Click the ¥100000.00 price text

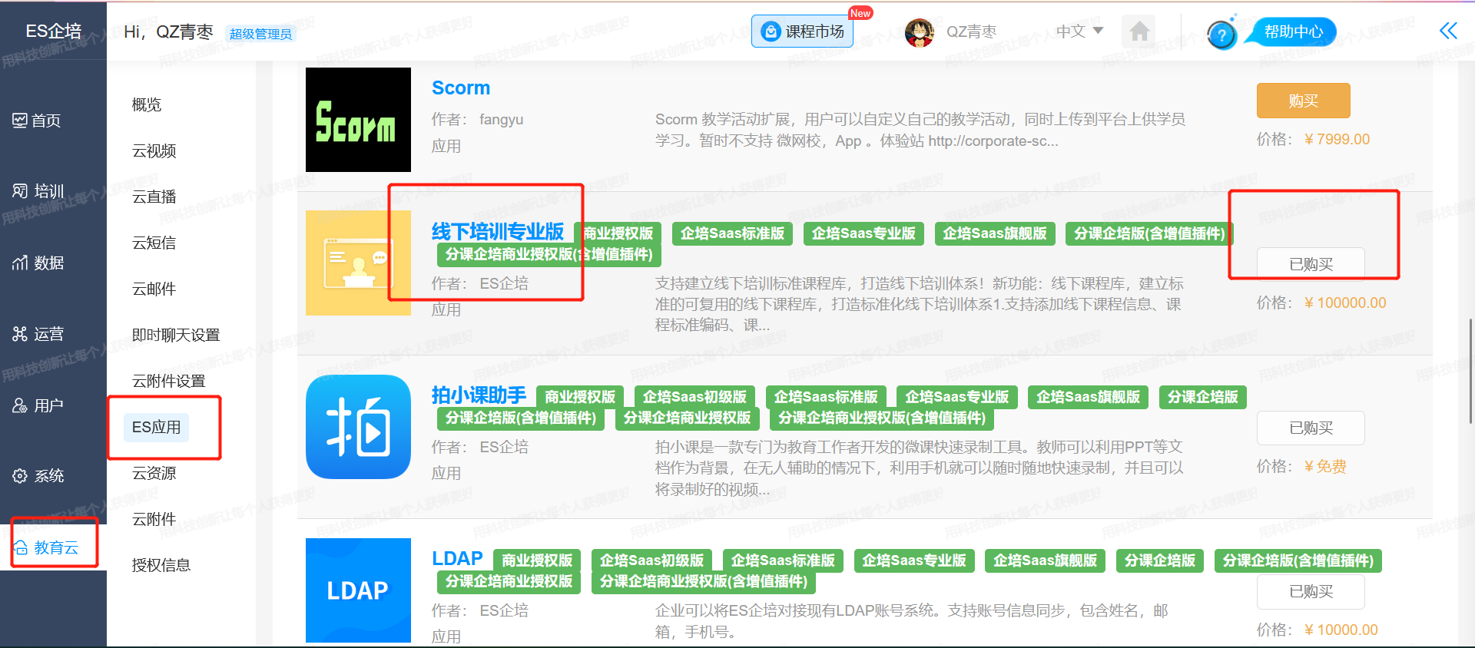pyautogui.click(x=1345, y=303)
